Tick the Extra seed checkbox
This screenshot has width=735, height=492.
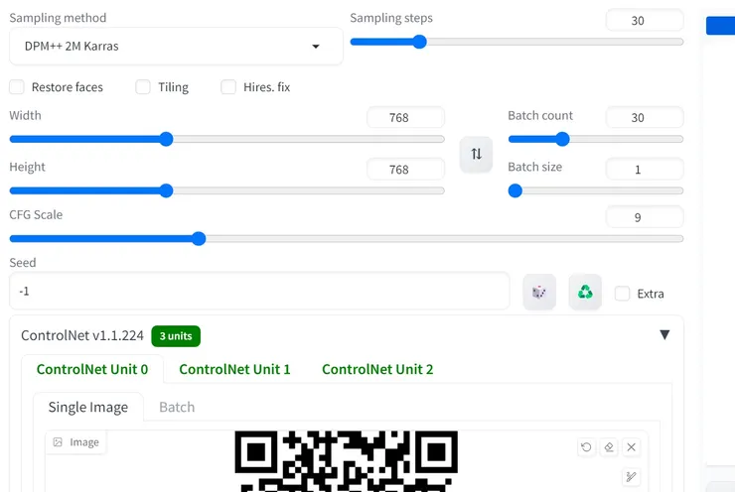[622, 294]
